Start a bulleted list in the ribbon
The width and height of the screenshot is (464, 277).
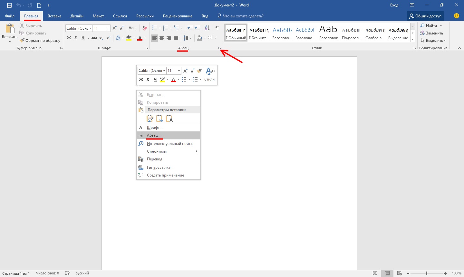click(x=155, y=28)
